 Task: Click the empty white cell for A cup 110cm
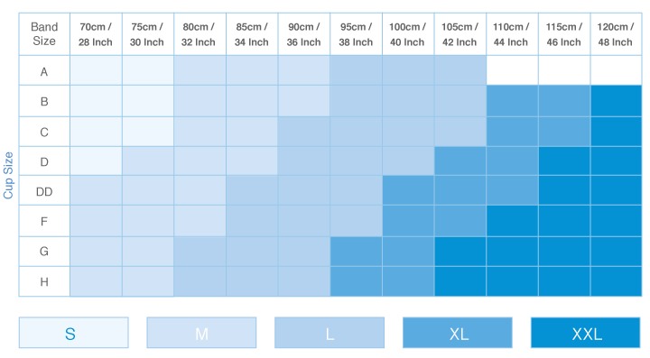(x=513, y=70)
